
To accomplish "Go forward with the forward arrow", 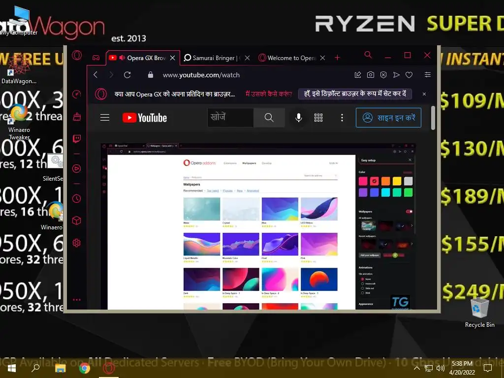I will coord(111,75).
